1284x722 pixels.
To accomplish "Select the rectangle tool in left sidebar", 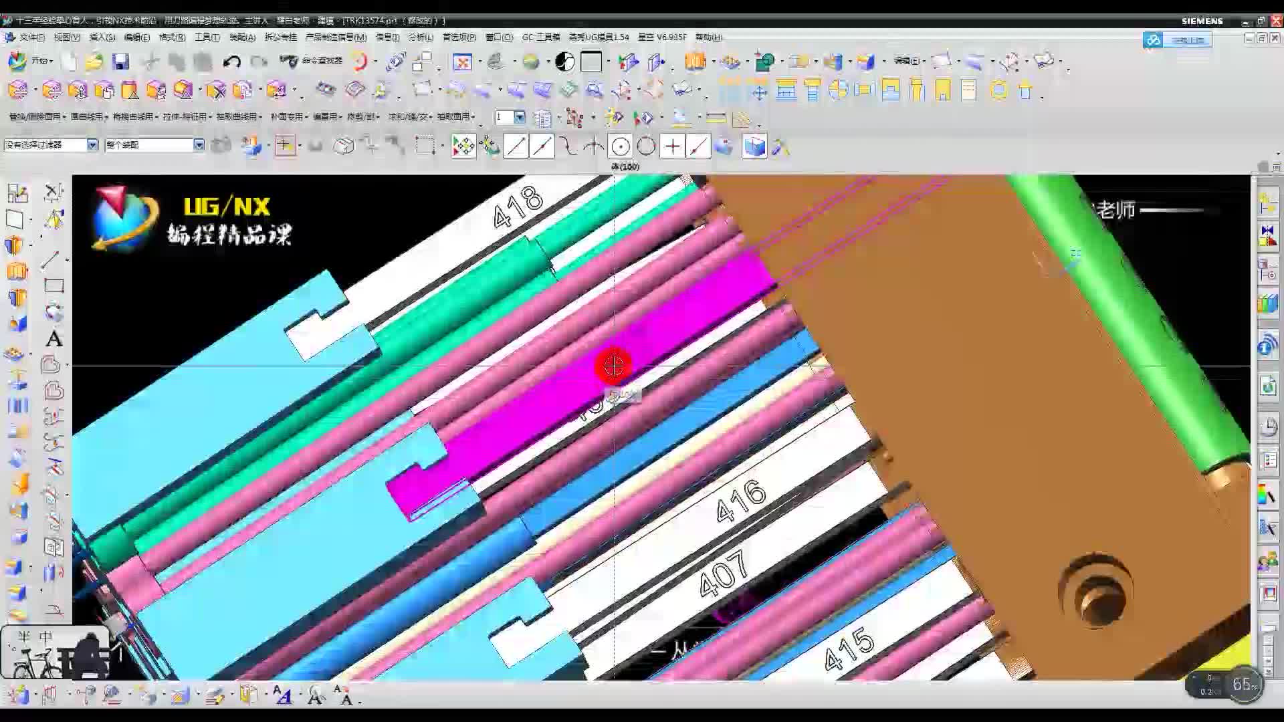I will (x=54, y=286).
